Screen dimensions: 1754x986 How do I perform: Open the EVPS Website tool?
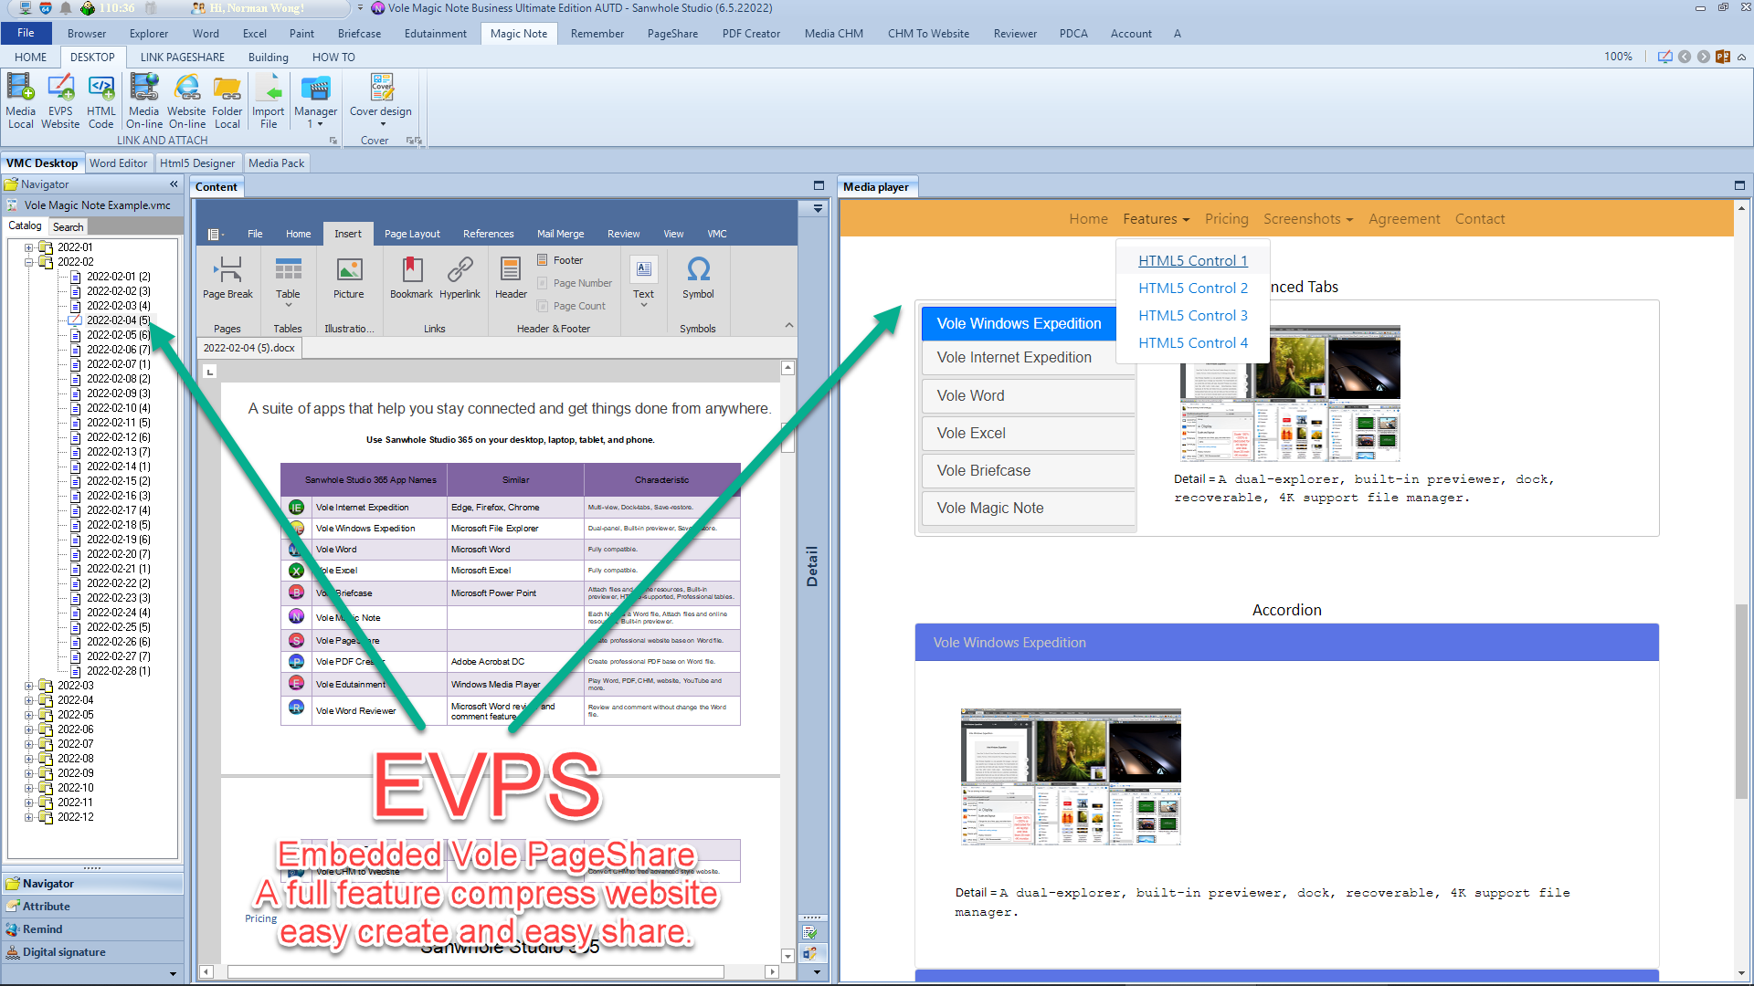60,101
